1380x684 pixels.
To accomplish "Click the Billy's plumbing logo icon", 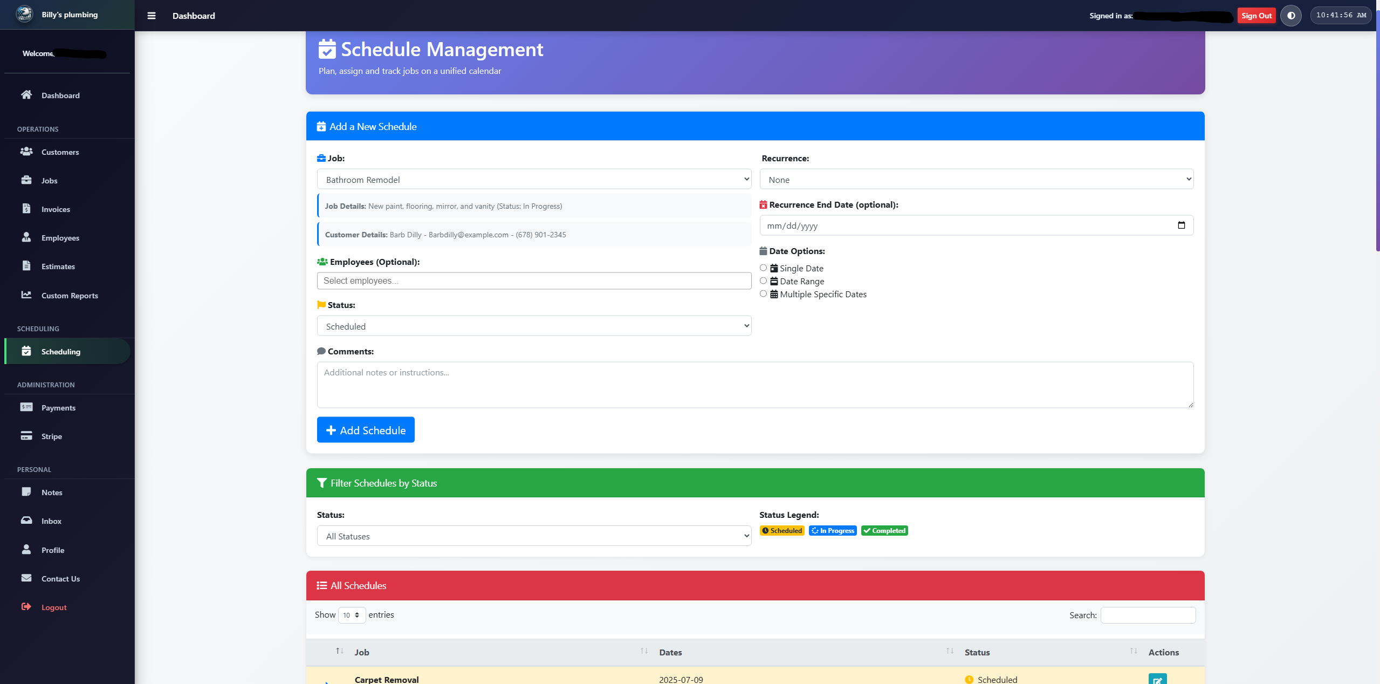I will coord(24,15).
